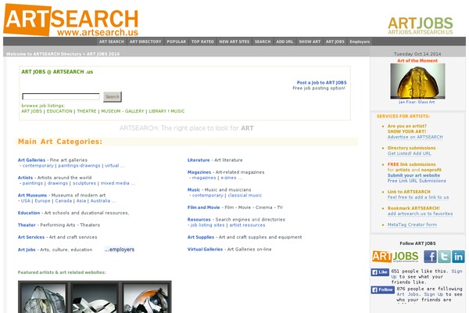Click the Facebook Like button
Image resolution: width=469 pixels, height=313 pixels.
click(x=380, y=272)
